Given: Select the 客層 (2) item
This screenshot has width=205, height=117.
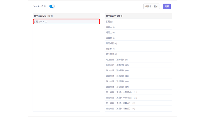Looking at the screenshot, I should point(138,22).
